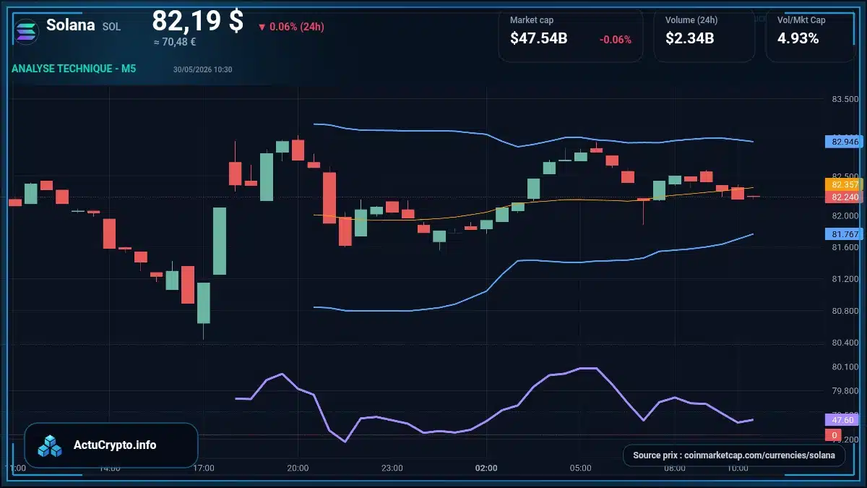
Task: Click the Volume (24h) label
Action: [x=690, y=20]
